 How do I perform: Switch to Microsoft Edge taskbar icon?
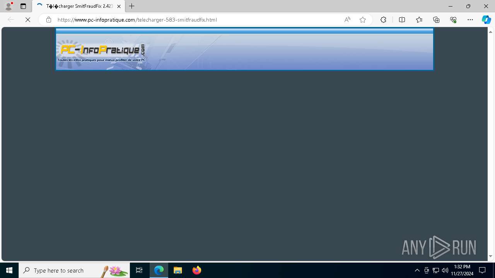point(159,270)
